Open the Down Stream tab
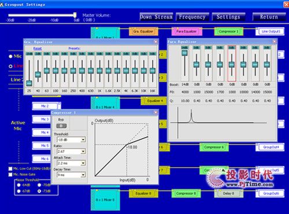Viewport: 289px width, 214px height. pyautogui.click(x=156, y=17)
